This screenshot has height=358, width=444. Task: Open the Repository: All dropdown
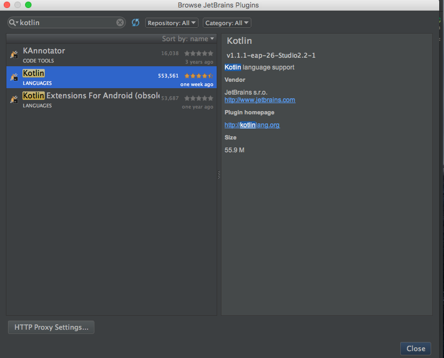(x=172, y=23)
